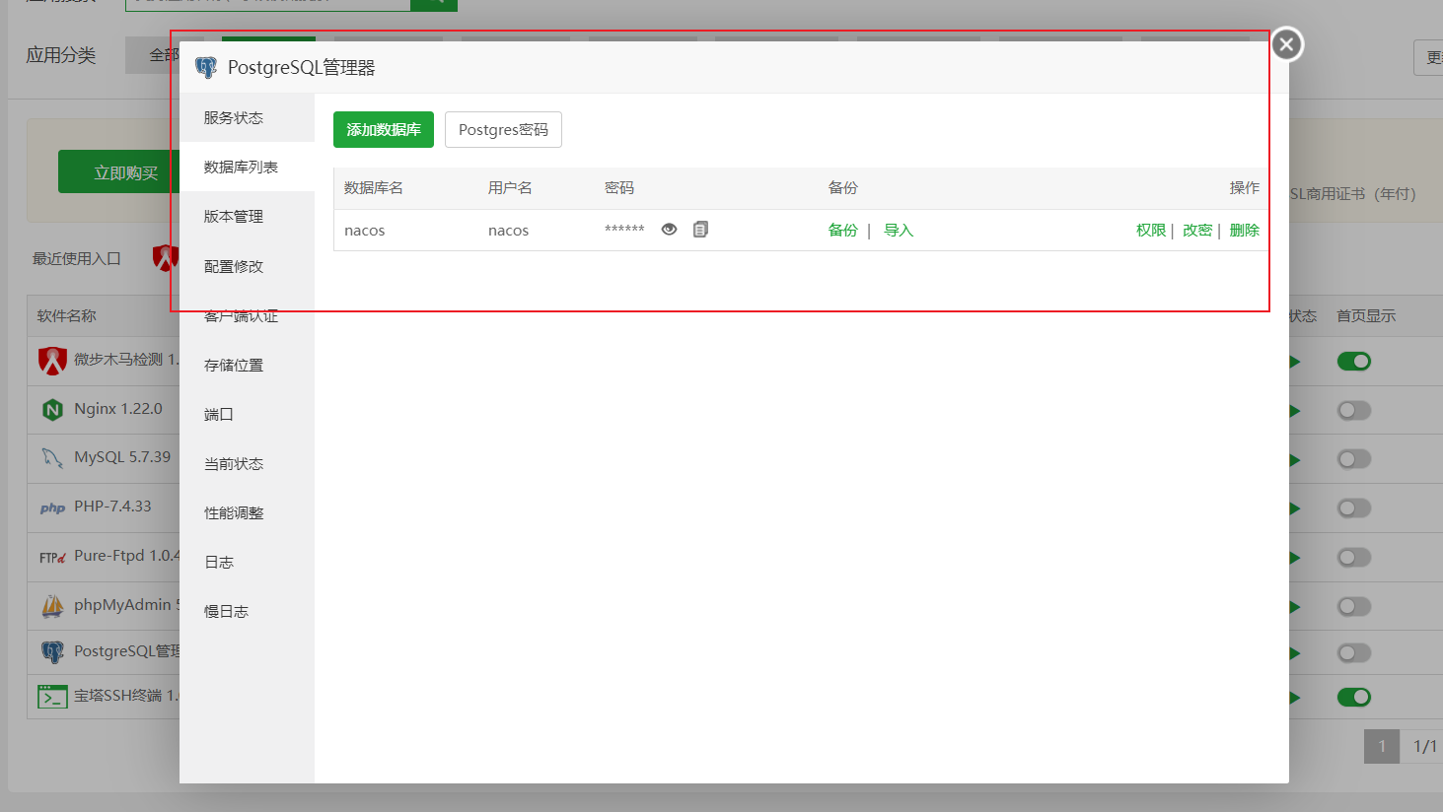Click 改密 for nacos database
The image size is (1443, 812).
(1197, 230)
